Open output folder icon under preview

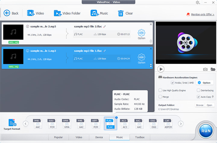[213, 69]
